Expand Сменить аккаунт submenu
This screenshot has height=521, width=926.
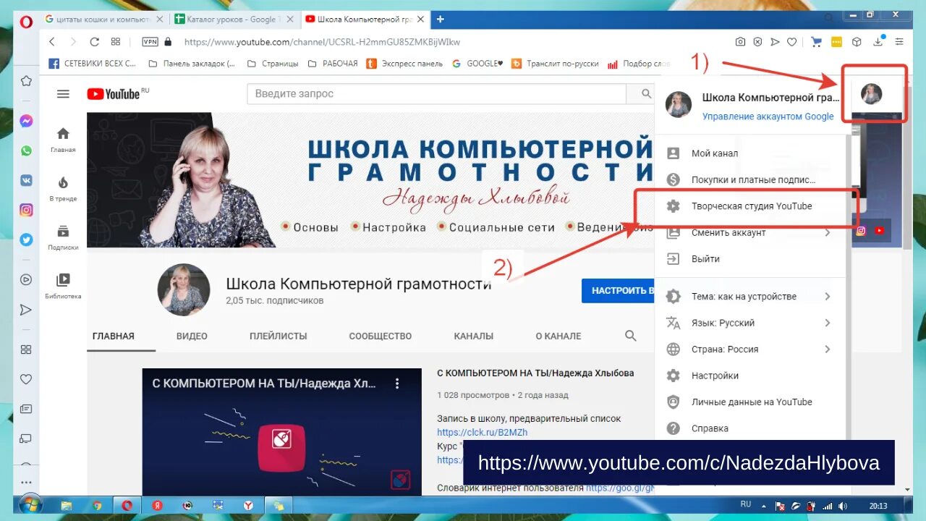(x=749, y=232)
